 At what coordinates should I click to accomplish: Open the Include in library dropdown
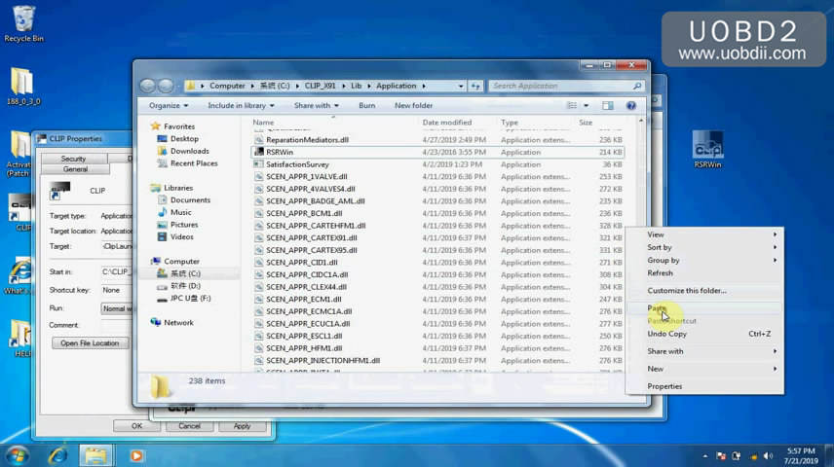[240, 105]
